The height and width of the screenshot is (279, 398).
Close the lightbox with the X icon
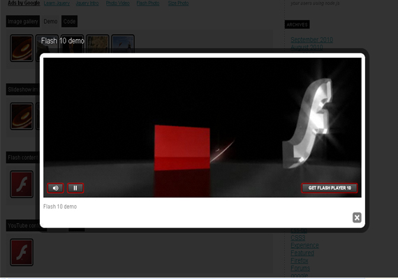tap(357, 218)
